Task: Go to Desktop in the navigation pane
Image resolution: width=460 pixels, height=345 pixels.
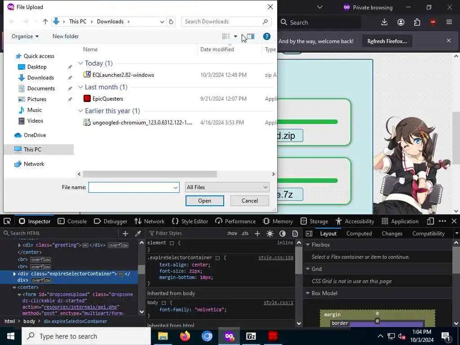Action: (x=37, y=67)
